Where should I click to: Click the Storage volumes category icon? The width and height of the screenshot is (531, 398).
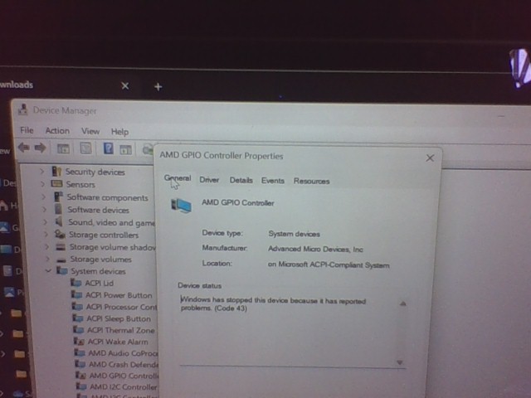pyautogui.click(x=61, y=260)
